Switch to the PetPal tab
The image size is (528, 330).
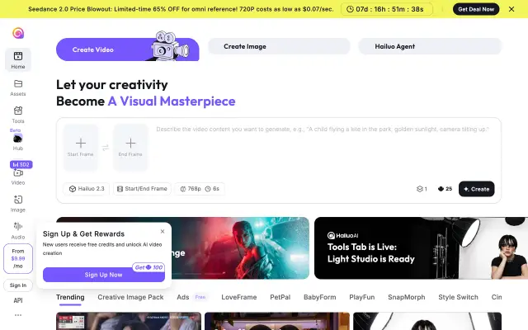280,297
